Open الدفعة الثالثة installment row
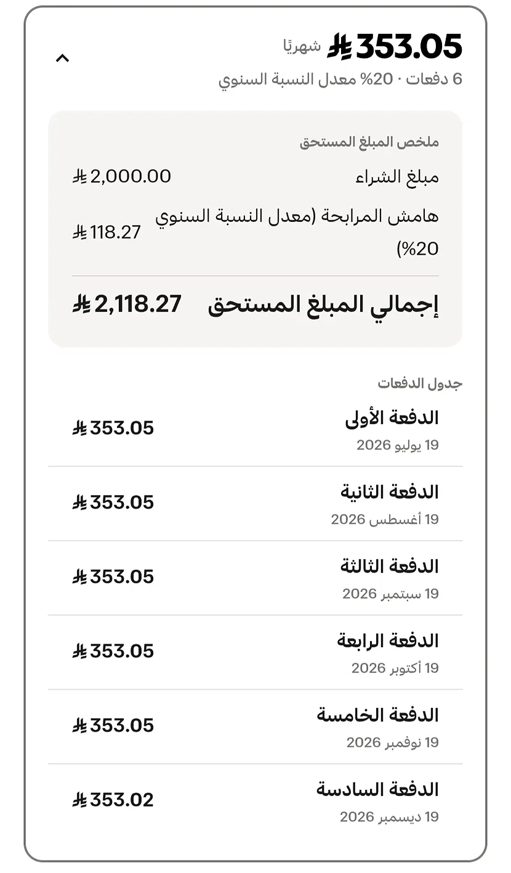The height and width of the screenshot is (873, 511). point(255,578)
